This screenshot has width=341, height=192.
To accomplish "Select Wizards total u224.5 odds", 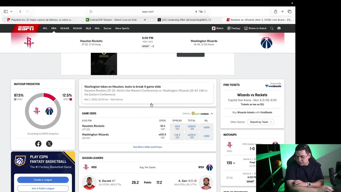I will coord(192,136).
